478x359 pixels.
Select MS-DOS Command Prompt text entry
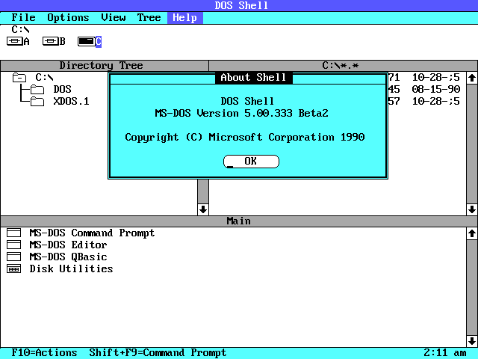tap(92, 233)
